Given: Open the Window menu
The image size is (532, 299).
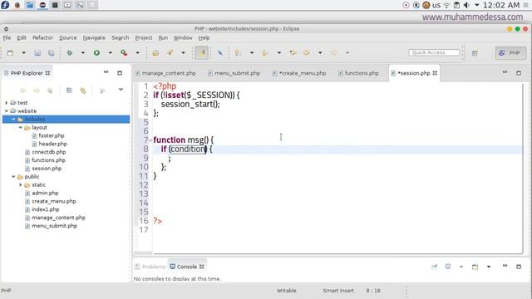Looking at the screenshot, I should click(x=183, y=37).
